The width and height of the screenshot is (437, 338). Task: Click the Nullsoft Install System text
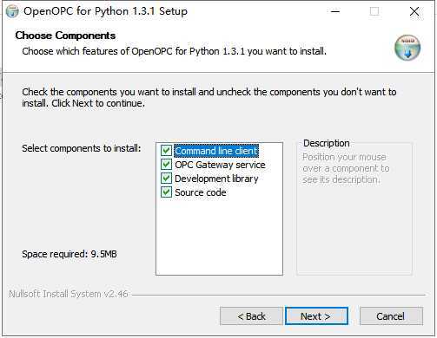point(69,294)
